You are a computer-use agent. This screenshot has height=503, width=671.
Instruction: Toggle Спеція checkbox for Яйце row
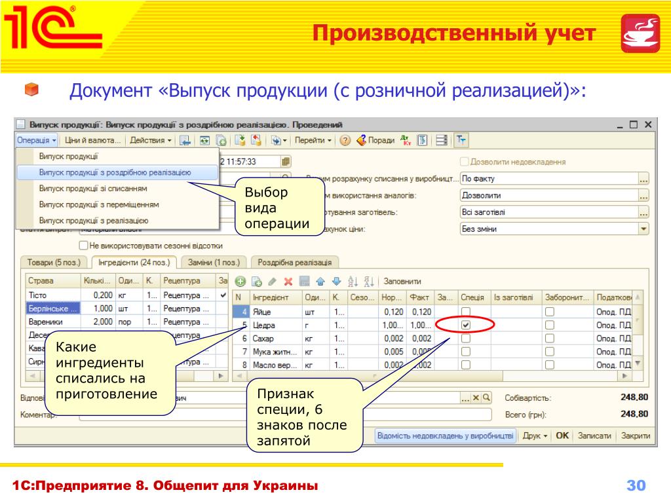click(466, 312)
